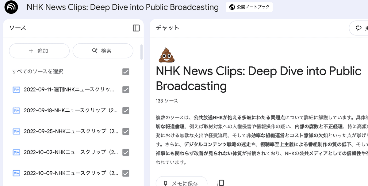Toggle the checkbox for the 2022-09-25 source
The width and height of the screenshot is (368, 186).
pos(125,131)
